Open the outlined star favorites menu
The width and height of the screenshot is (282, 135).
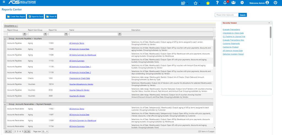pyautogui.click(x=196, y=3)
